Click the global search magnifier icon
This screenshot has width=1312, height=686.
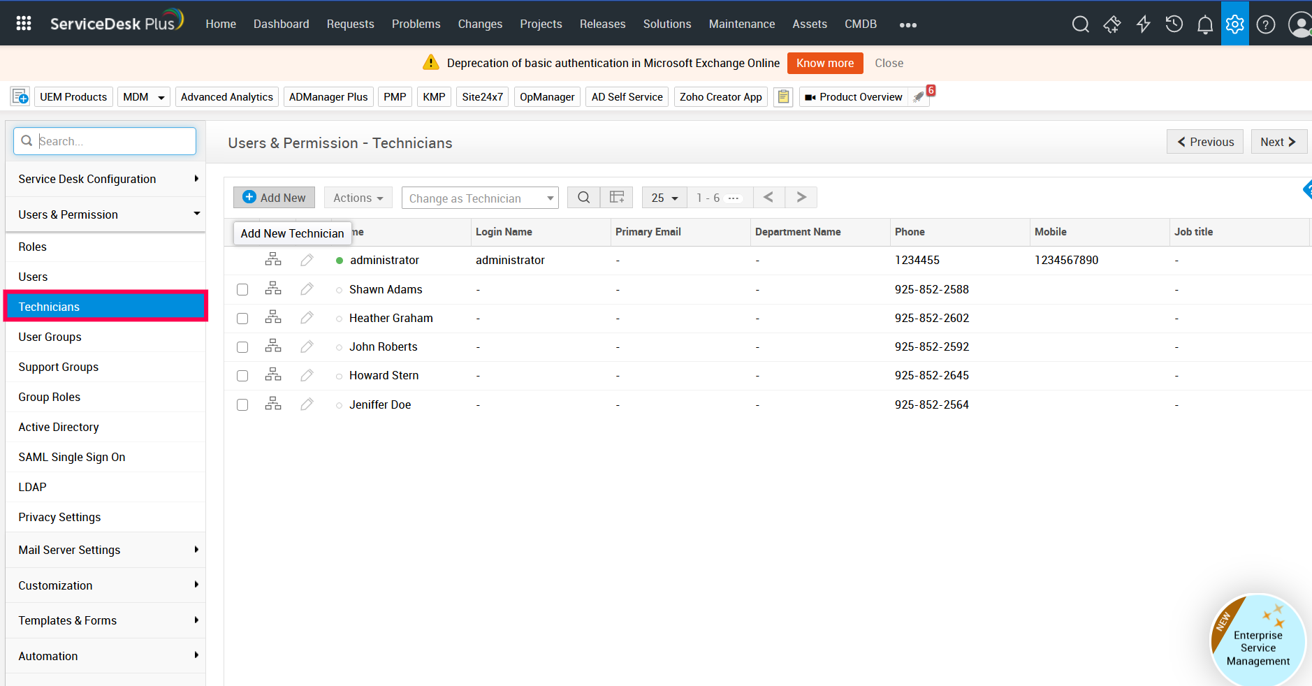click(x=1080, y=24)
